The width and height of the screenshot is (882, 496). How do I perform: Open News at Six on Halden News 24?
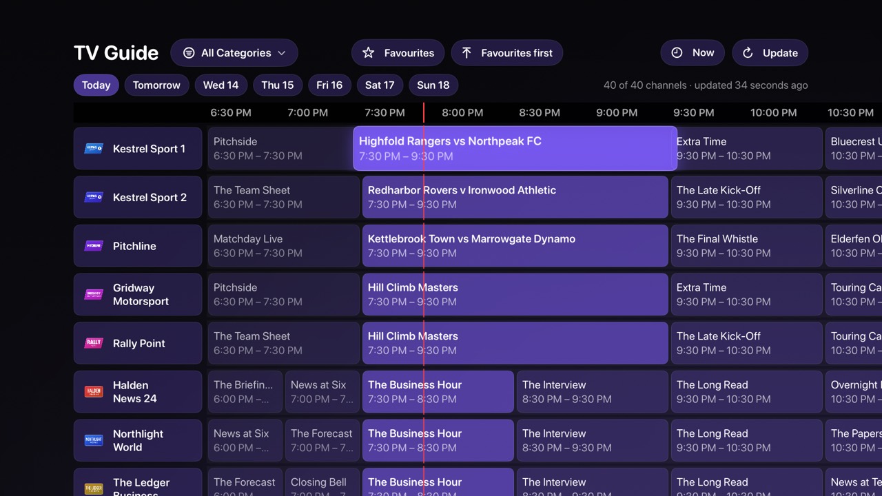coord(322,392)
